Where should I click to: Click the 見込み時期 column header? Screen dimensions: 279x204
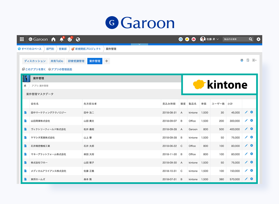pyautogui.click(x=169, y=104)
